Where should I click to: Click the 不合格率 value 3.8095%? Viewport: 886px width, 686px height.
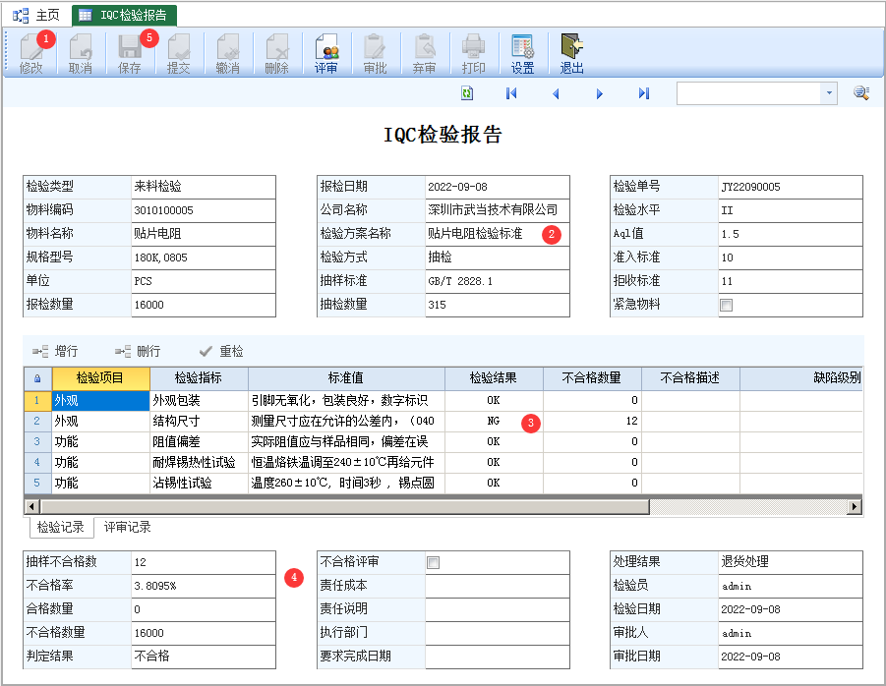click(204, 586)
